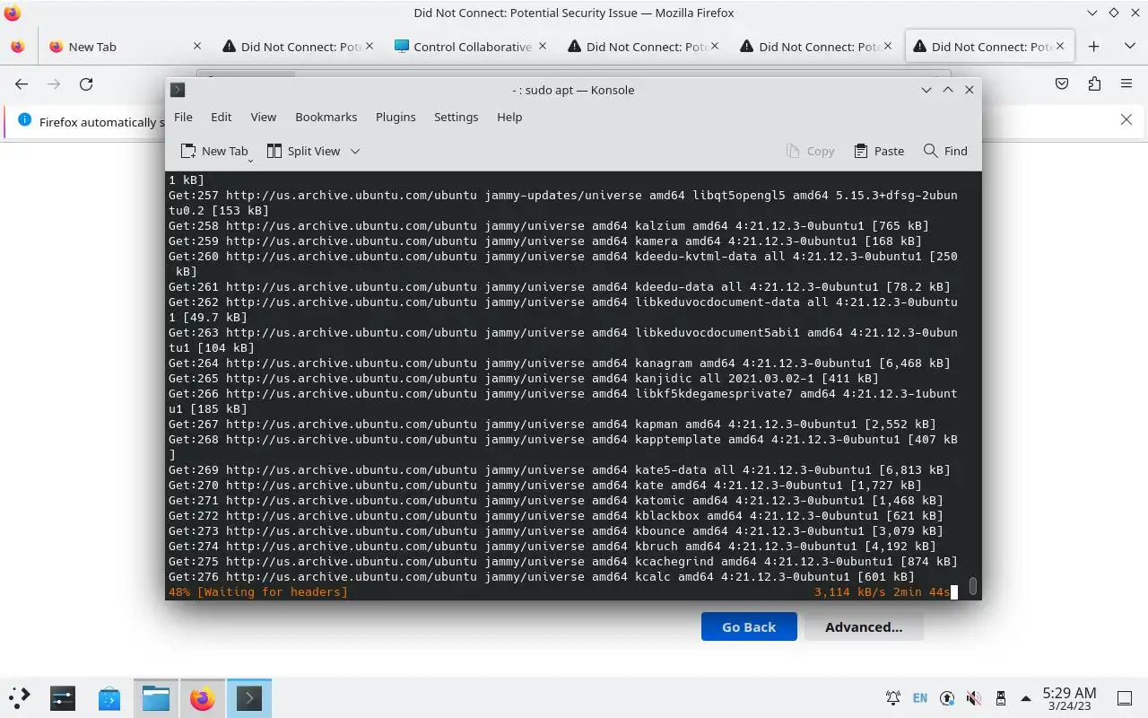Open Konsole Help menu
Image resolution: width=1148 pixels, height=718 pixels.
tap(509, 117)
